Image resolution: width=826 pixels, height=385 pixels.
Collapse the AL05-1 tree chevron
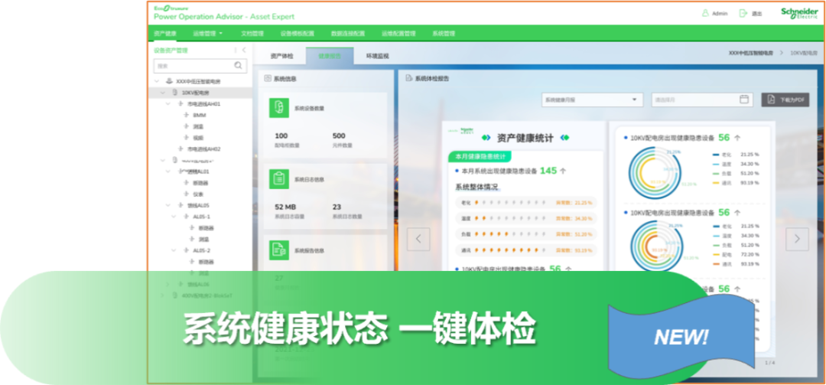coord(174,217)
